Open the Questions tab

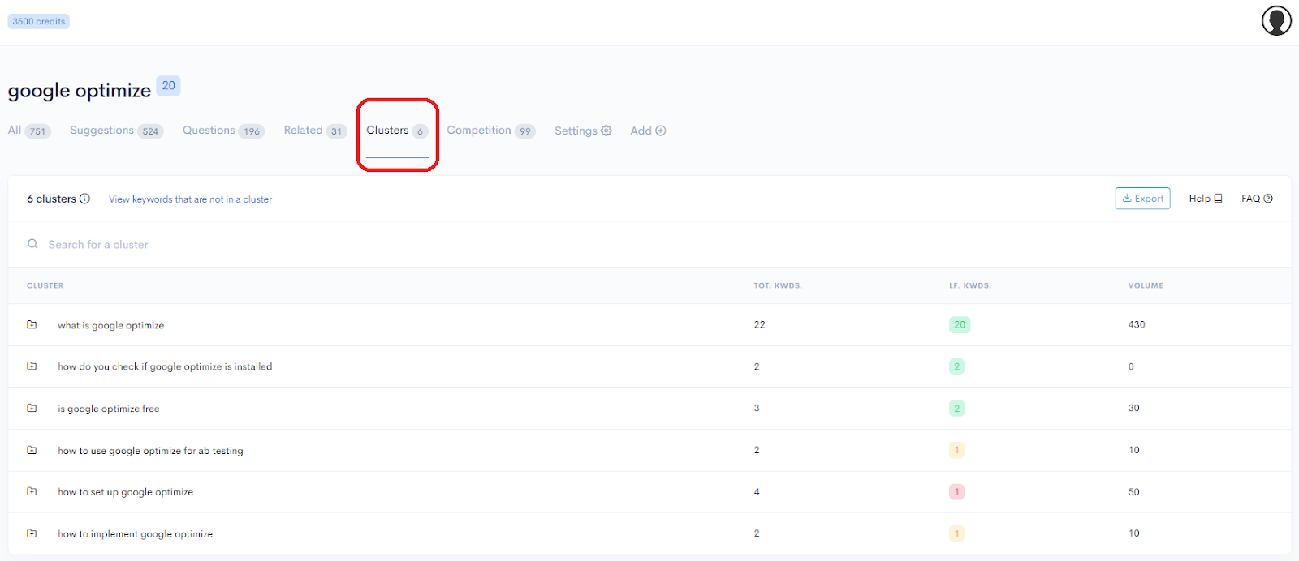click(223, 131)
